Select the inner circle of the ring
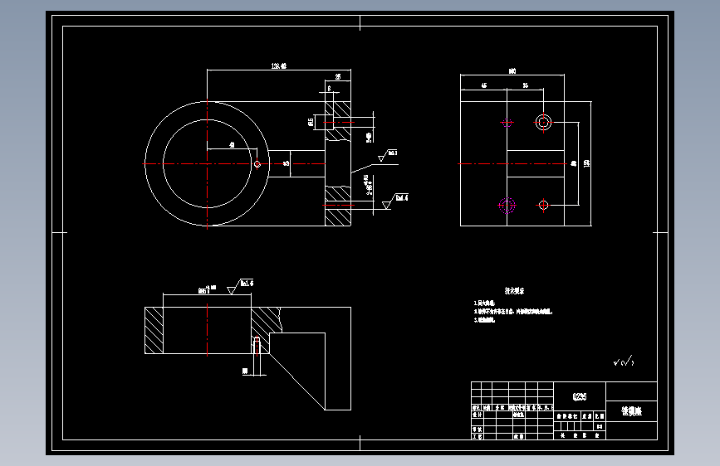Viewport: 720px width, 466px height. [207, 163]
